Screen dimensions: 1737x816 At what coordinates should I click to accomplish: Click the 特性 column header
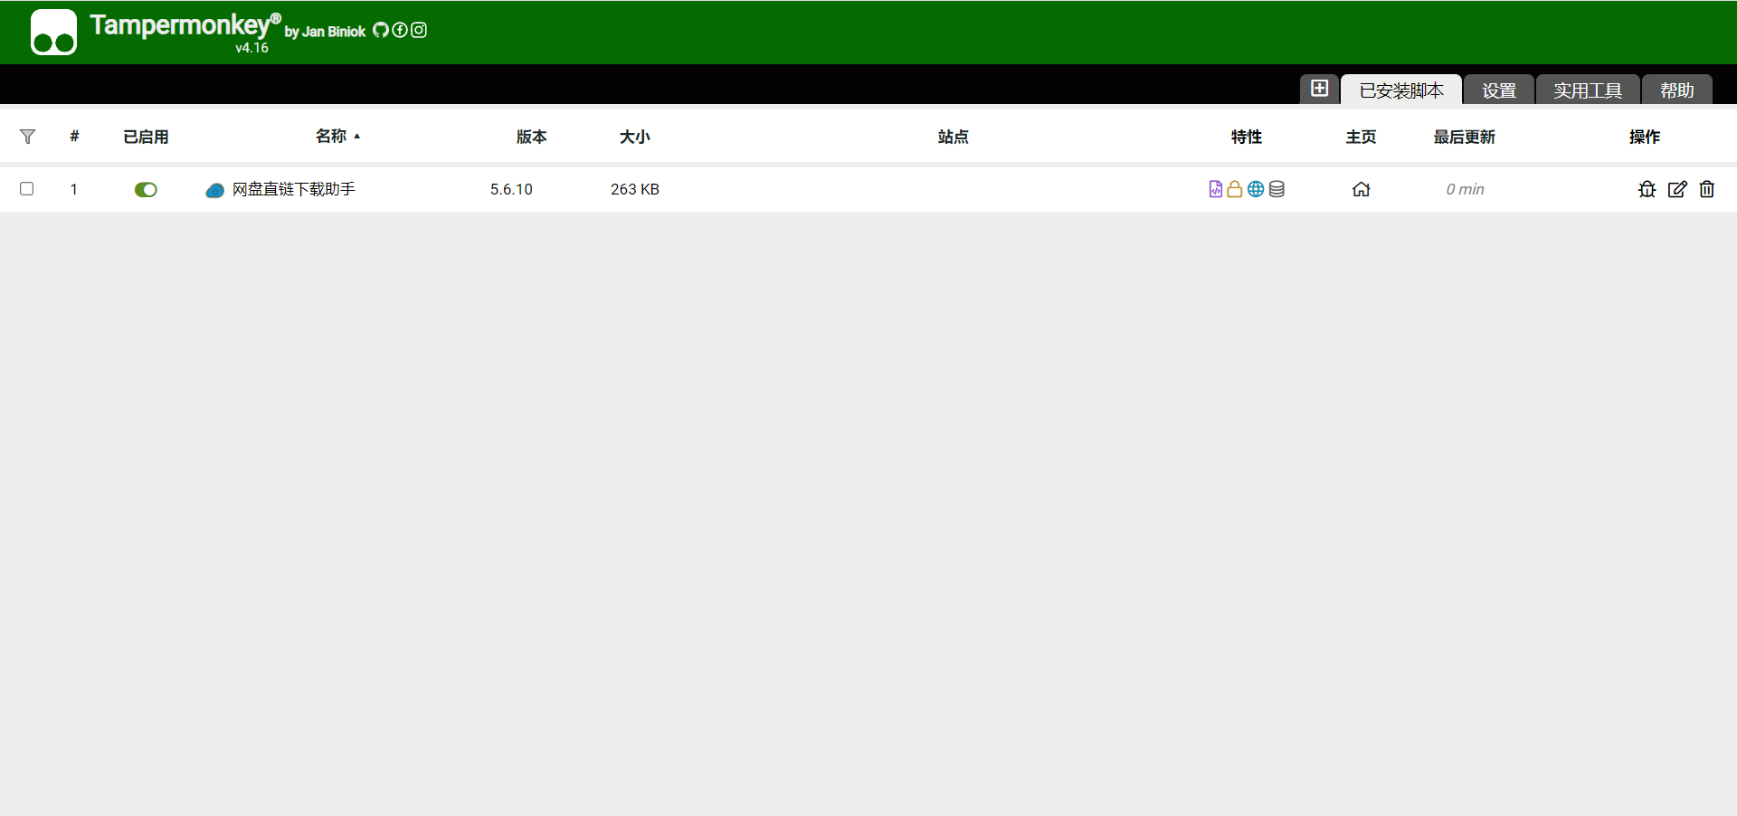[x=1247, y=137]
